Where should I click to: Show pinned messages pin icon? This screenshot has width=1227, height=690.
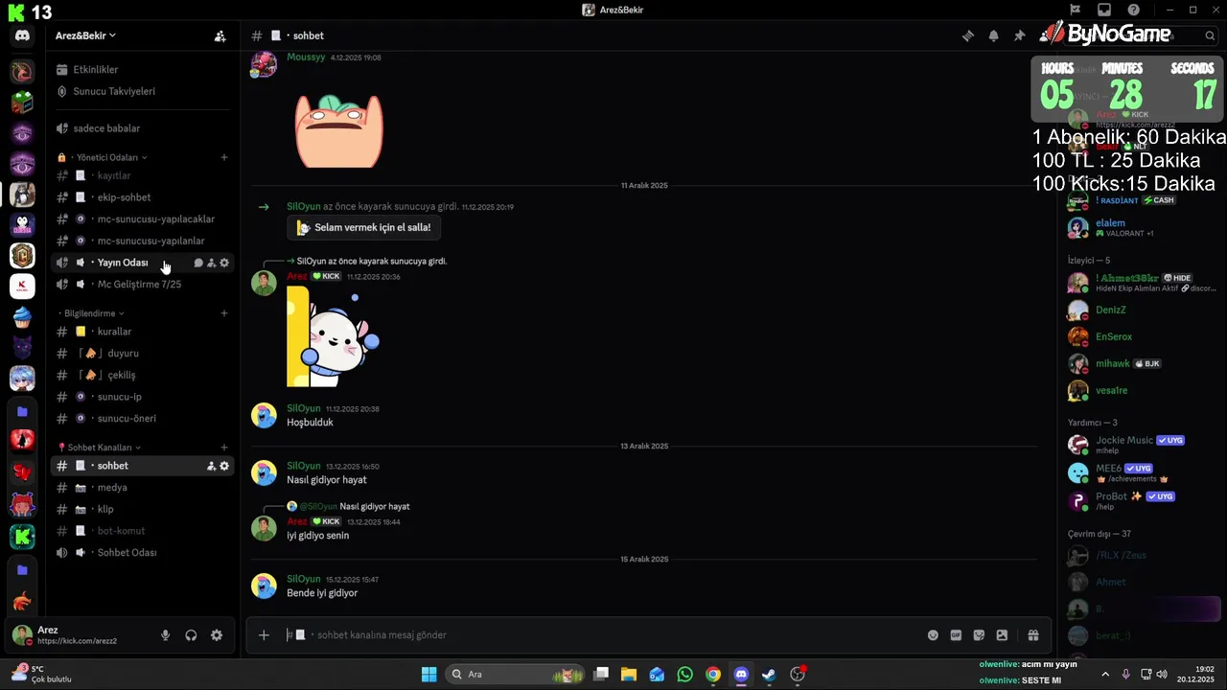tap(1020, 35)
